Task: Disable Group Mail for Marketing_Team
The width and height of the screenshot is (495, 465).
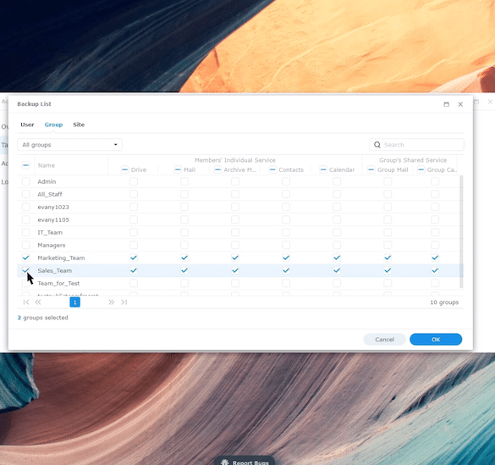Action: 388,257
